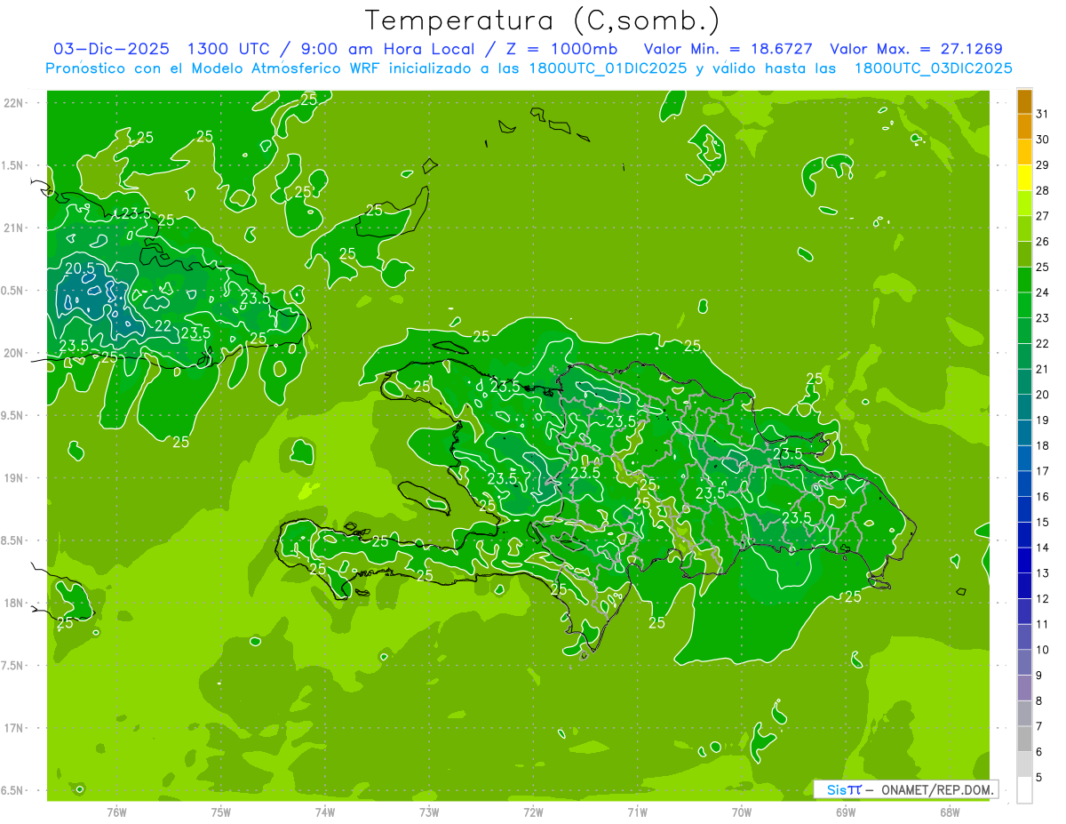Select the "Z = 1000mb" level text
This screenshot has width=1066, height=824.
click(x=561, y=49)
